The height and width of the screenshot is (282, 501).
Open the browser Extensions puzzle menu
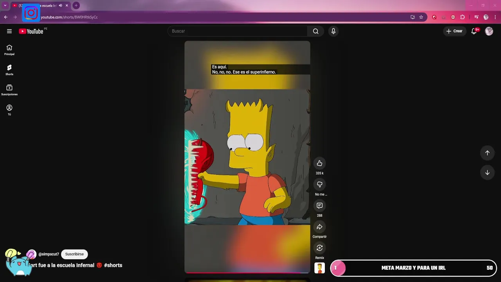[x=462, y=17]
